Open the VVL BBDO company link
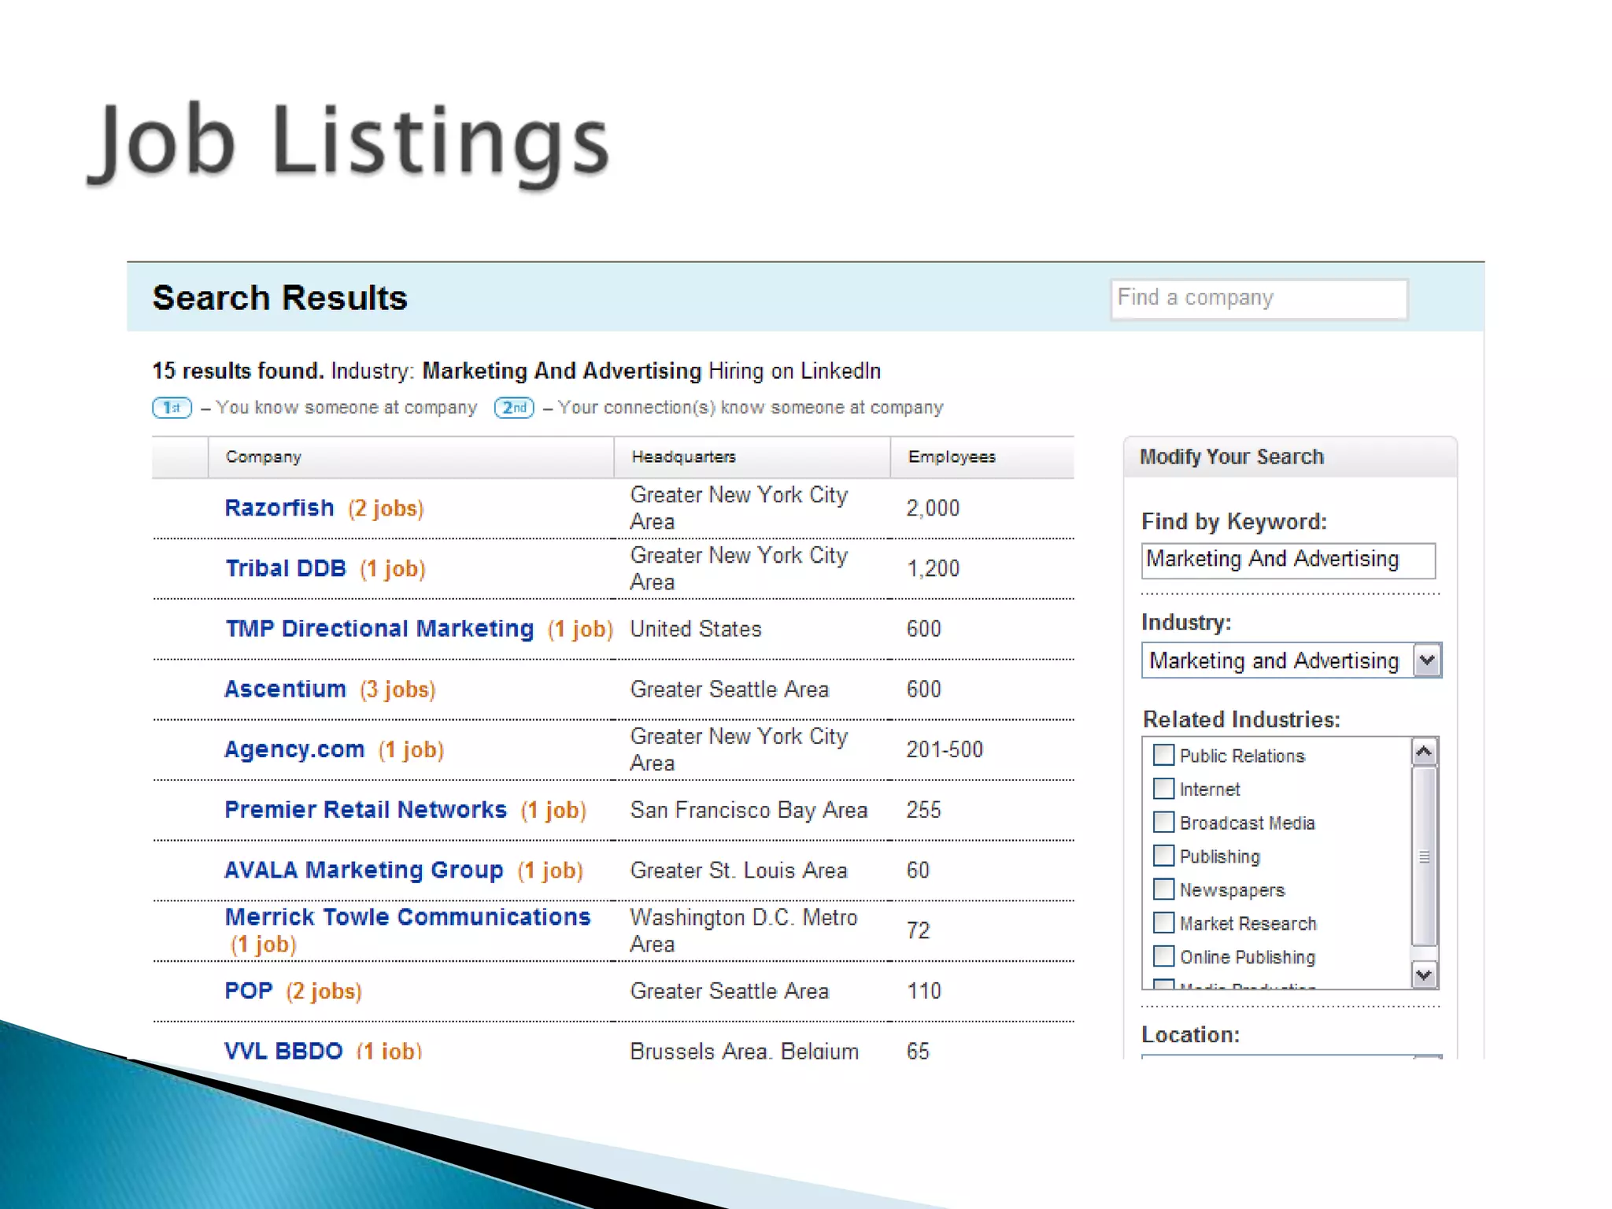 tap(283, 1050)
